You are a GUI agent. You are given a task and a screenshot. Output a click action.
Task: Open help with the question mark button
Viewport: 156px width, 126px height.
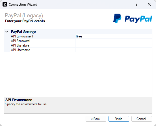point(136,4)
